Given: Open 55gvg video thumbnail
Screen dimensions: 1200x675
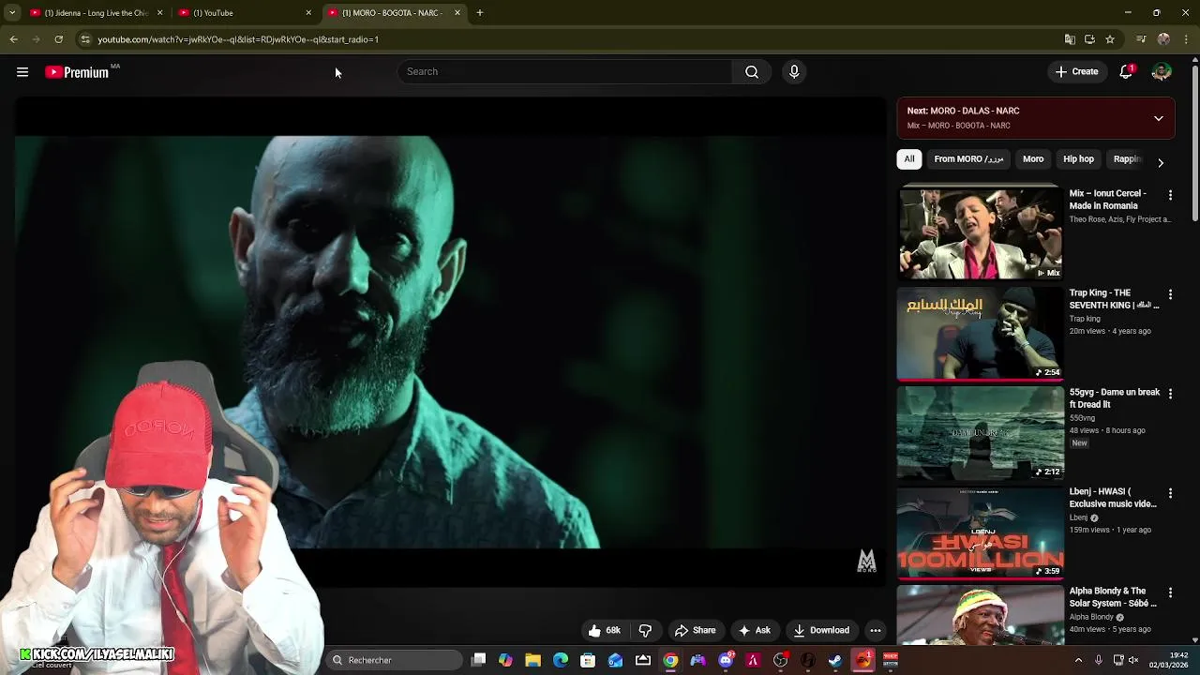Looking at the screenshot, I should pos(981,432).
